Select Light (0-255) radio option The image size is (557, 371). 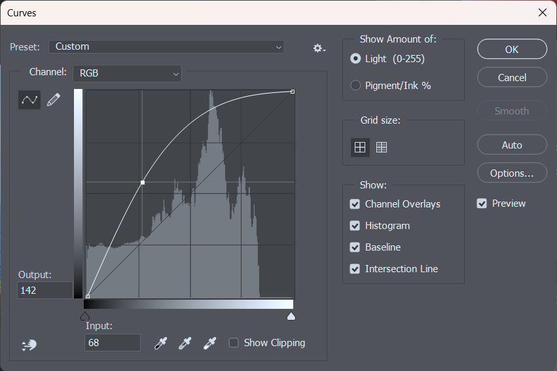pyautogui.click(x=355, y=59)
